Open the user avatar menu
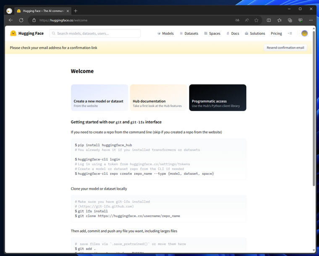 pos(304,33)
